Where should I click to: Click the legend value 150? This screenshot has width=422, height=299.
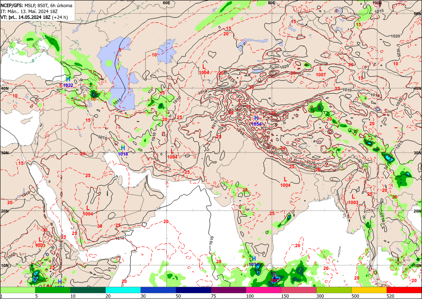click(285, 296)
